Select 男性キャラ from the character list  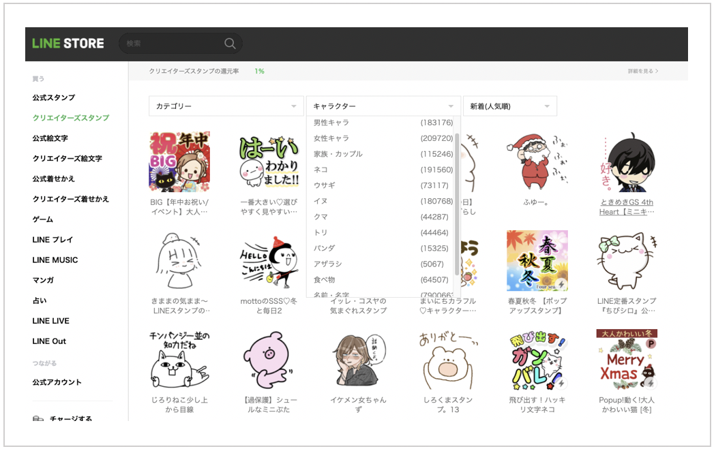[383, 123]
